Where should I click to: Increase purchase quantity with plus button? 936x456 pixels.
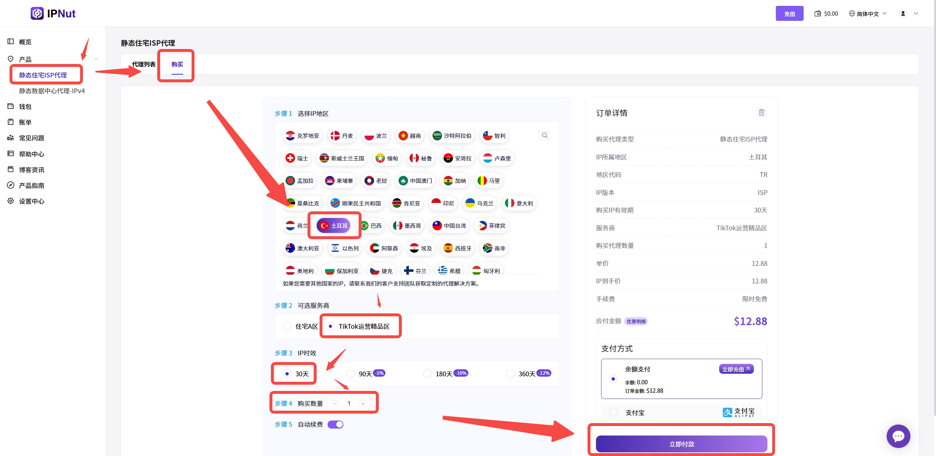363,403
